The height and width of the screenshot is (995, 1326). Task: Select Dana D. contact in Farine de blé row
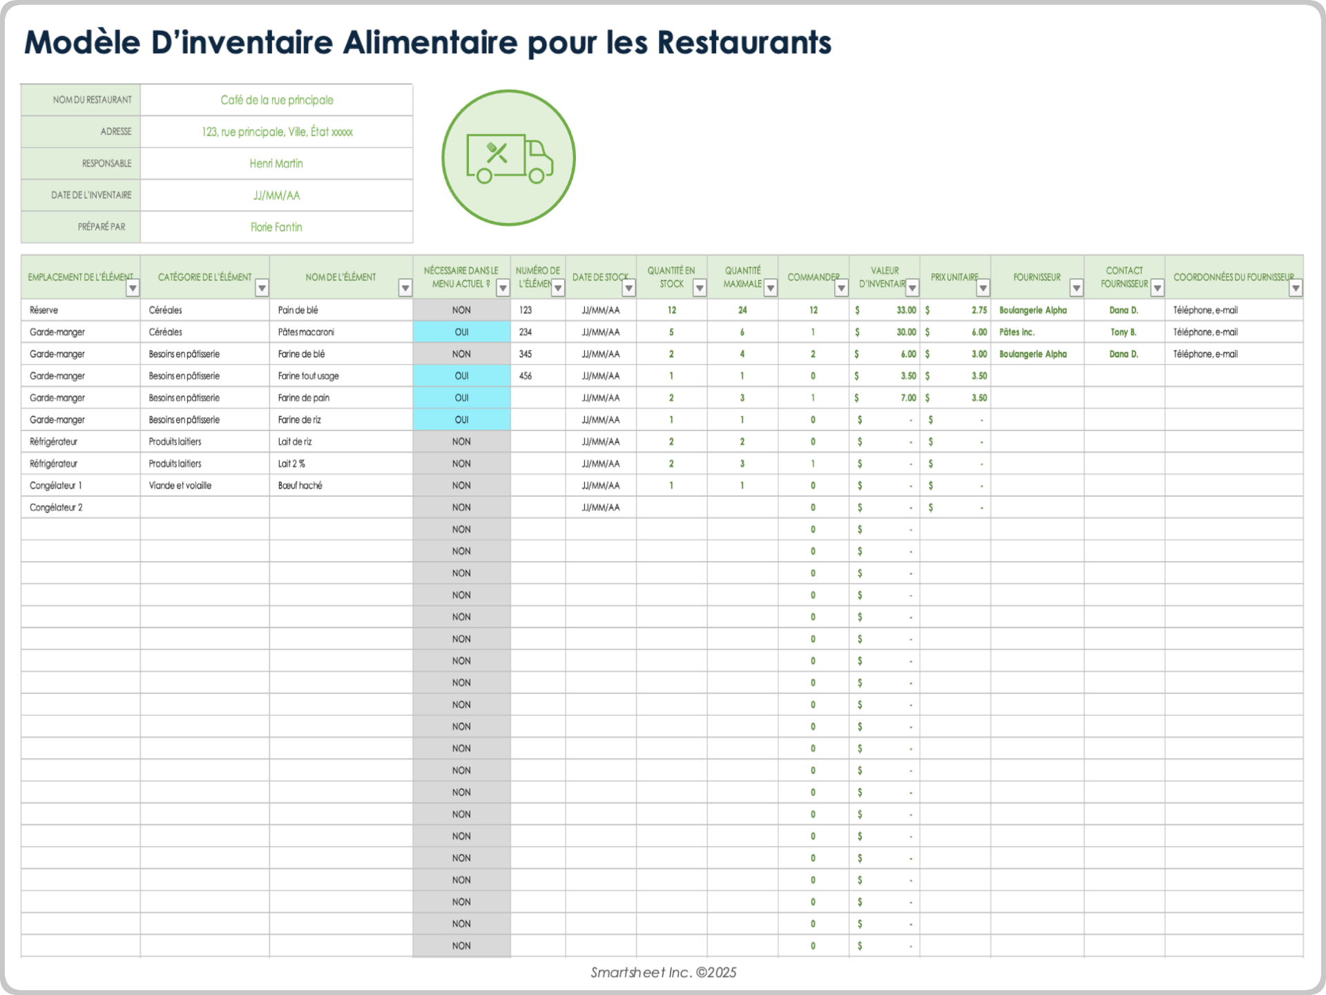tap(1124, 354)
